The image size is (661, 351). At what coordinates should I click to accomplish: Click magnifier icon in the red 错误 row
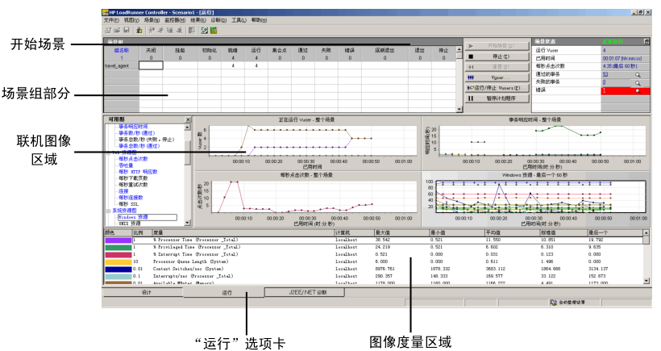[x=638, y=90]
